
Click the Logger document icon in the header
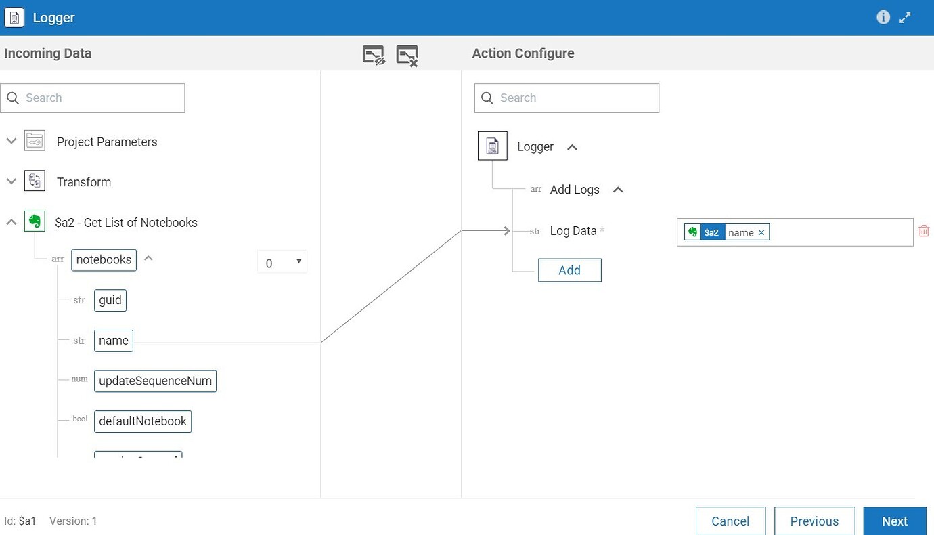pyautogui.click(x=14, y=17)
